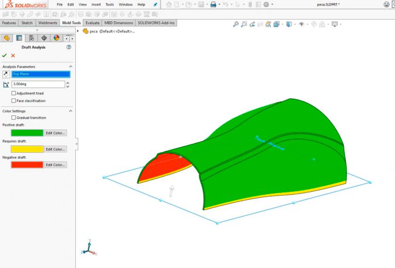Open the PropertyManager tab icon
Image resolution: width=395 pixels, height=268 pixels.
pyautogui.click(x=19, y=38)
